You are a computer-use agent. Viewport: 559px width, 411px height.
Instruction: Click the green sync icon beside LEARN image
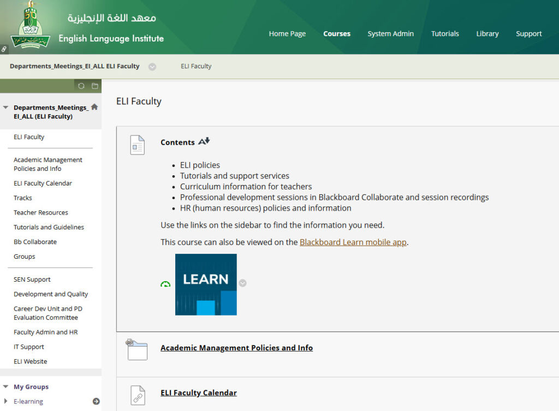pos(165,284)
